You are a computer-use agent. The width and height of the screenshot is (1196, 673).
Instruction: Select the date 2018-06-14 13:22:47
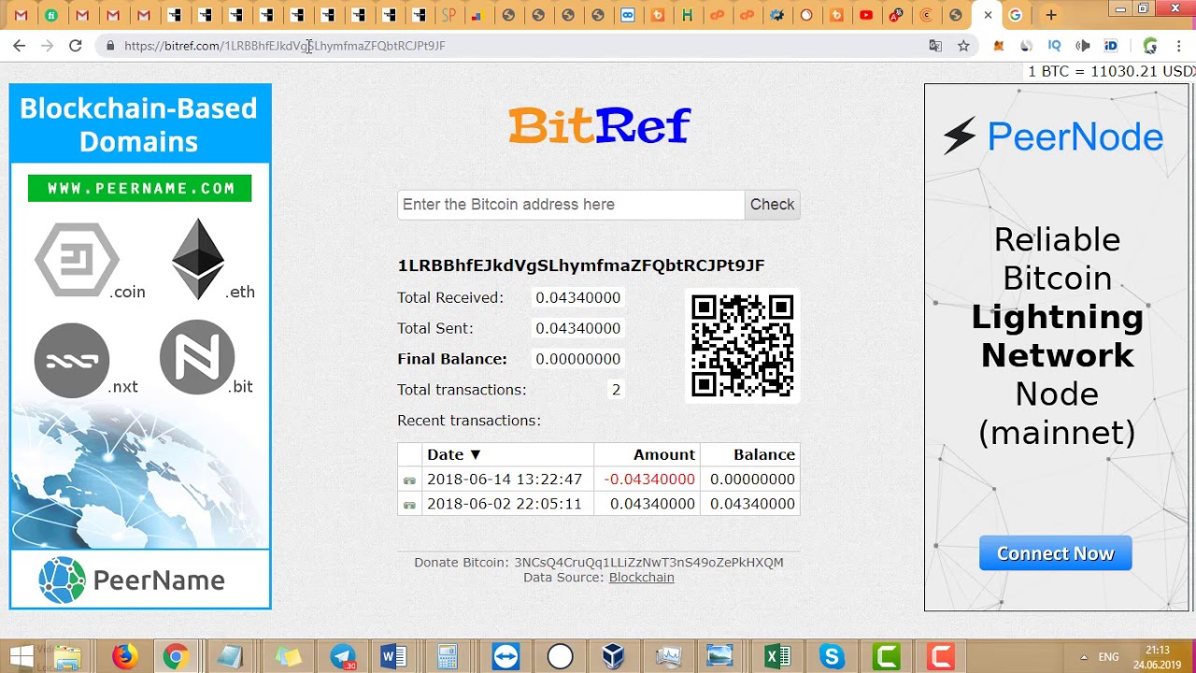(x=505, y=480)
